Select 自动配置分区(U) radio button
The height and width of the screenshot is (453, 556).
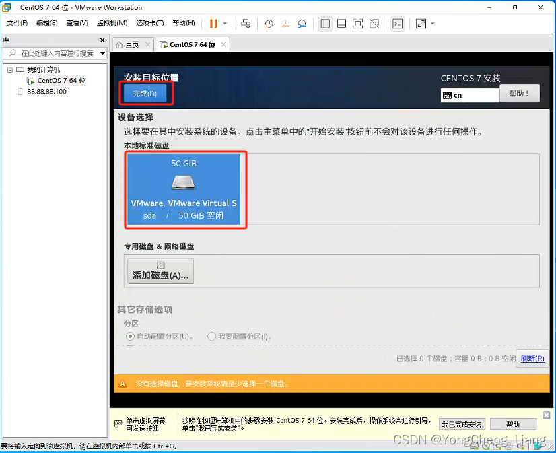130,336
